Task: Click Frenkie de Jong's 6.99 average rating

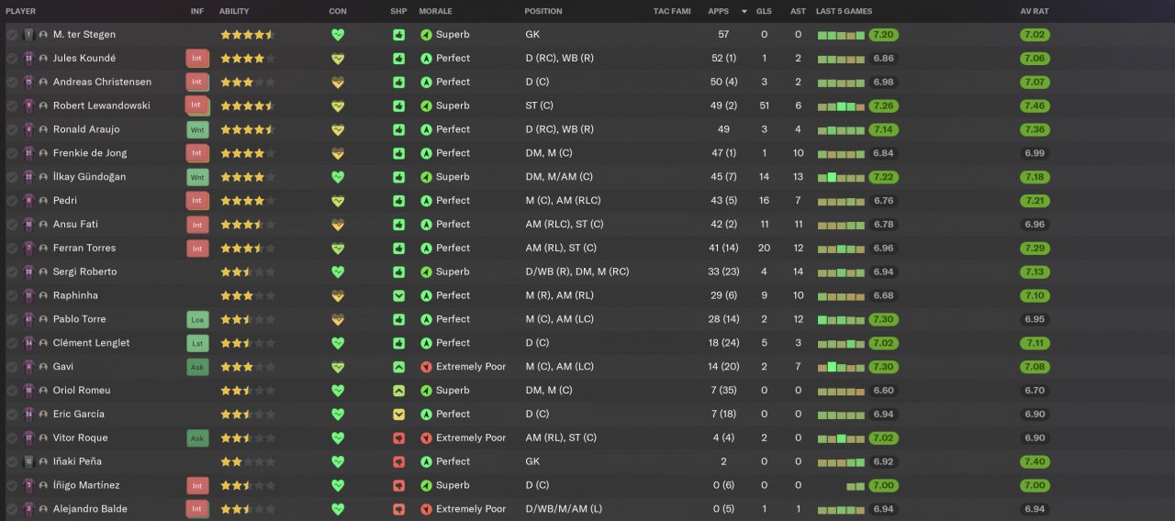Action: tap(1035, 153)
